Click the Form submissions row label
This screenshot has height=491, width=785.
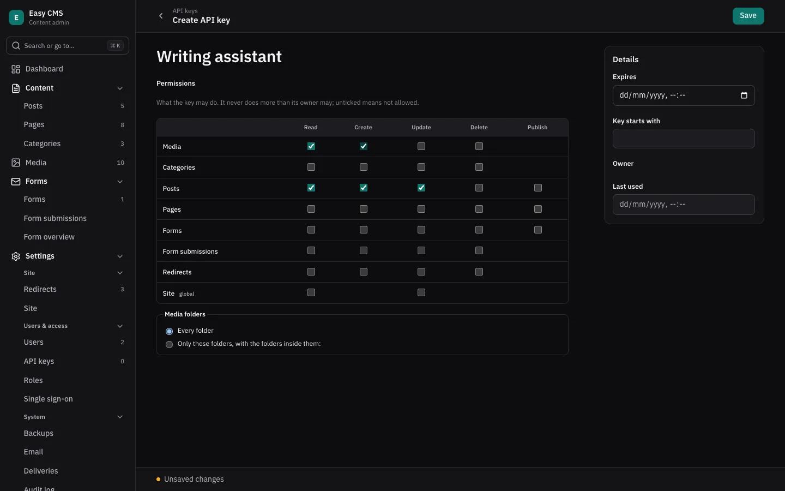[190, 252]
